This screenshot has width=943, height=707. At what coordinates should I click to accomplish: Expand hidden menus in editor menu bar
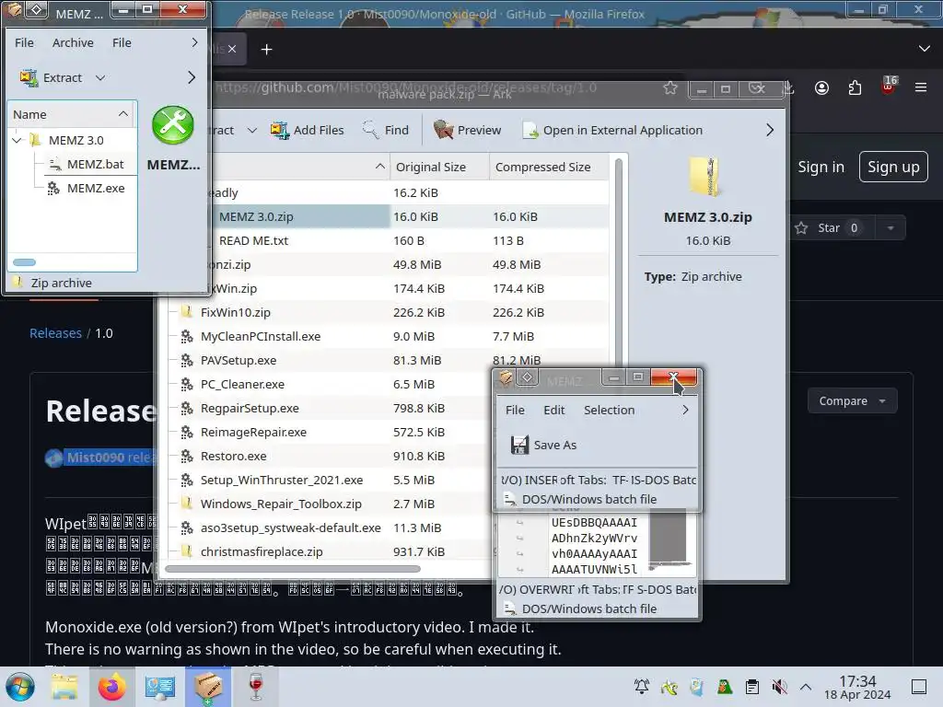pyautogui.click(x=685, y=410)
